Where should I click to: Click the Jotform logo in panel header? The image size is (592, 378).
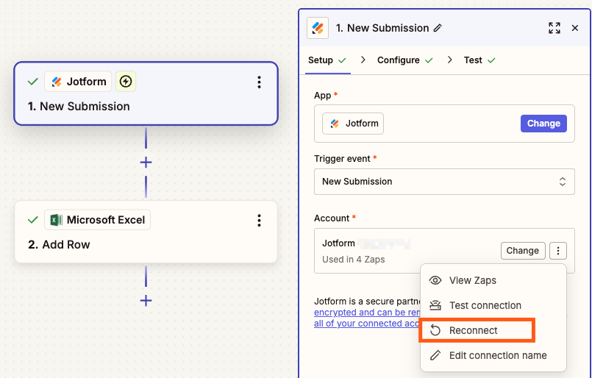(318, 28)
